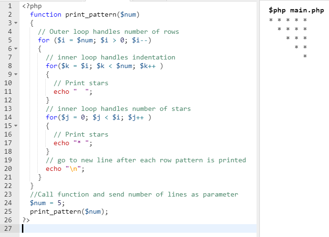Image resolution: width=329 pixels, height=237 pixels.
Task: Click the echo statement on line 11
Action: (x=73, y=92)
